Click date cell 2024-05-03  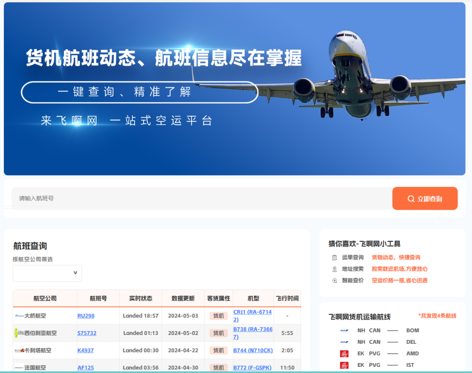pos(183,316)
